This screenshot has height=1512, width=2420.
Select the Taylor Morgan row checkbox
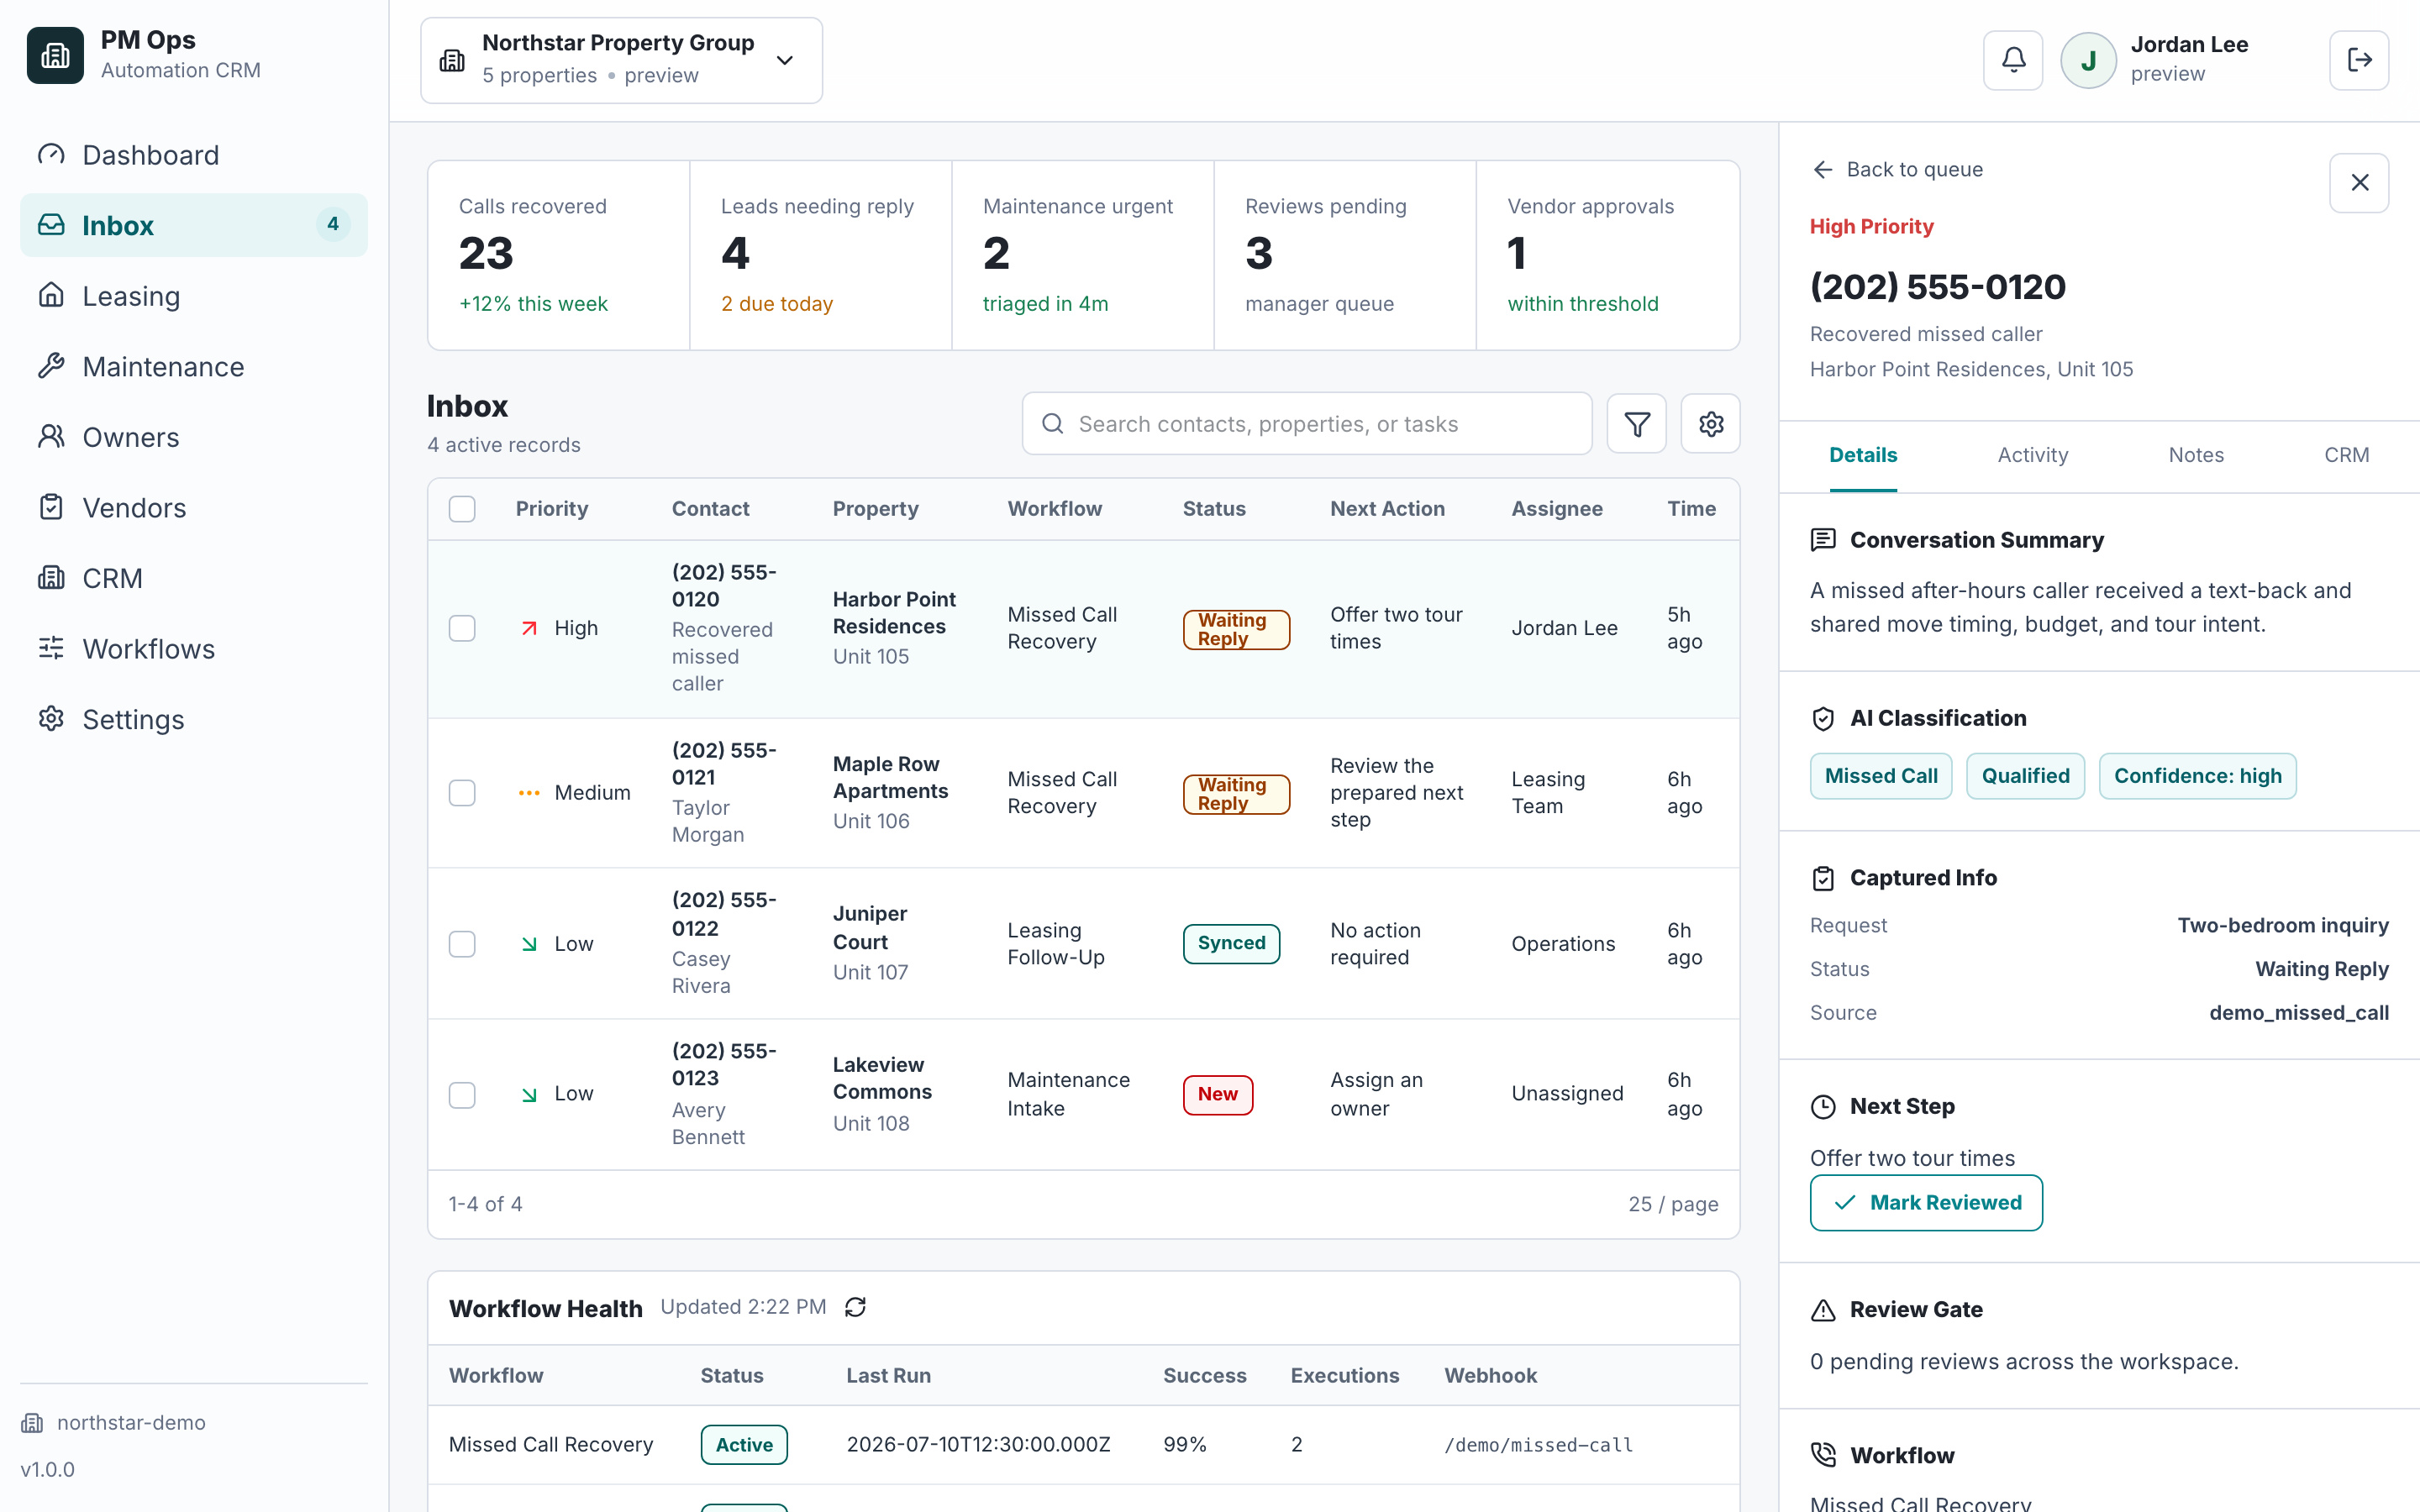462,793
